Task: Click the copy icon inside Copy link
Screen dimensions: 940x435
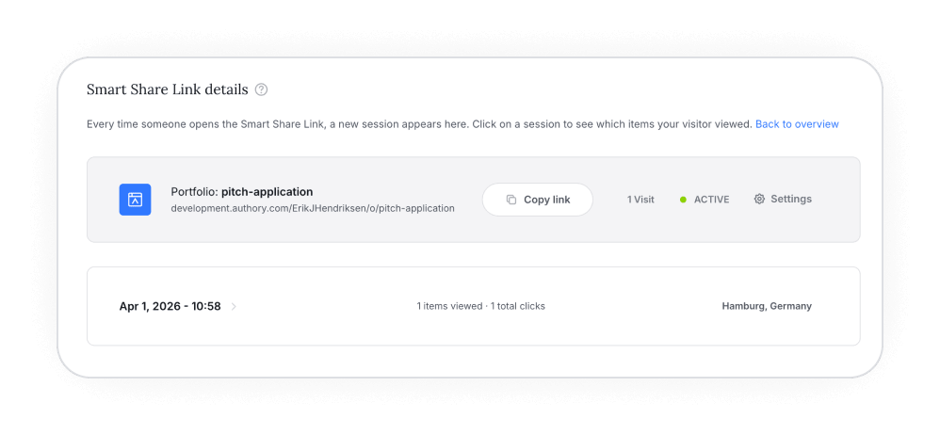Action: pyautogui.click(x=511, y=200)
